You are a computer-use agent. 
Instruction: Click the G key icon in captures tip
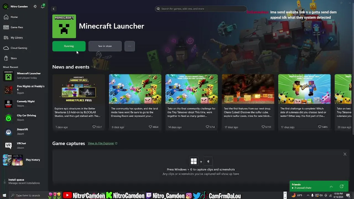click(x=208, y=161)
